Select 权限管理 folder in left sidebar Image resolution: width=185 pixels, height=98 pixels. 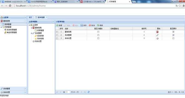tap(8, 27)
